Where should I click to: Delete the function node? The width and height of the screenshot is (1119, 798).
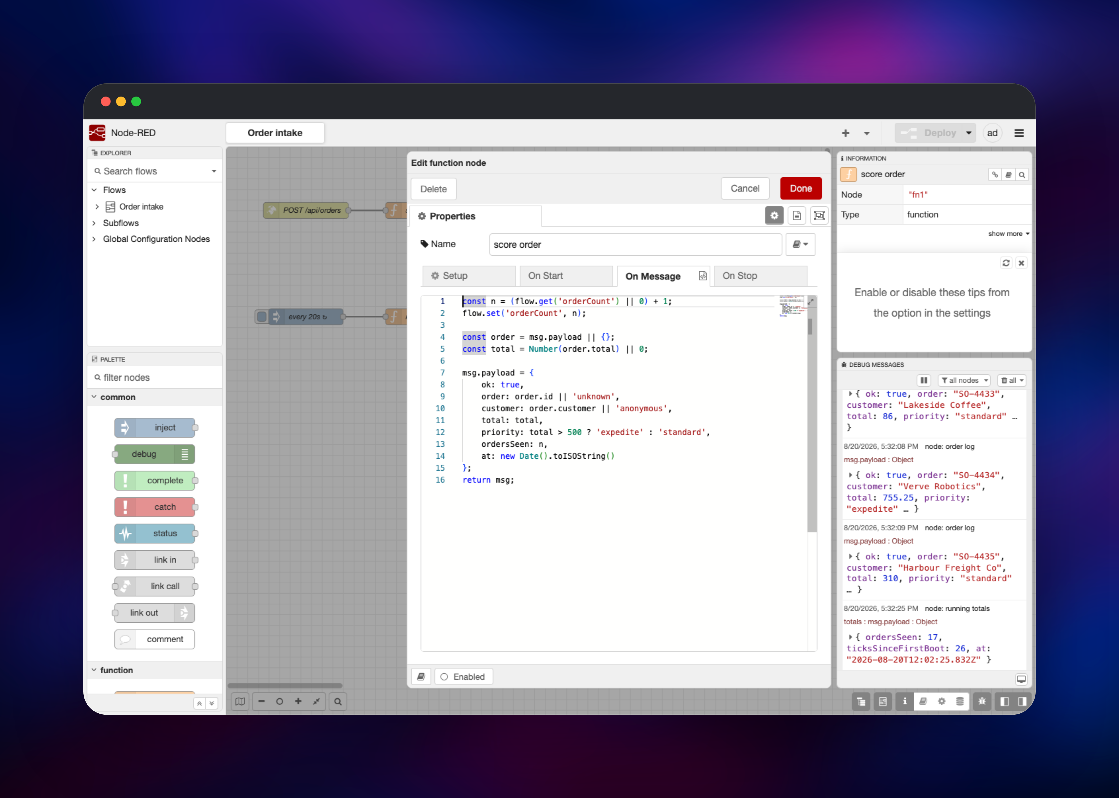pyautogui.click(x=434, y=189)
